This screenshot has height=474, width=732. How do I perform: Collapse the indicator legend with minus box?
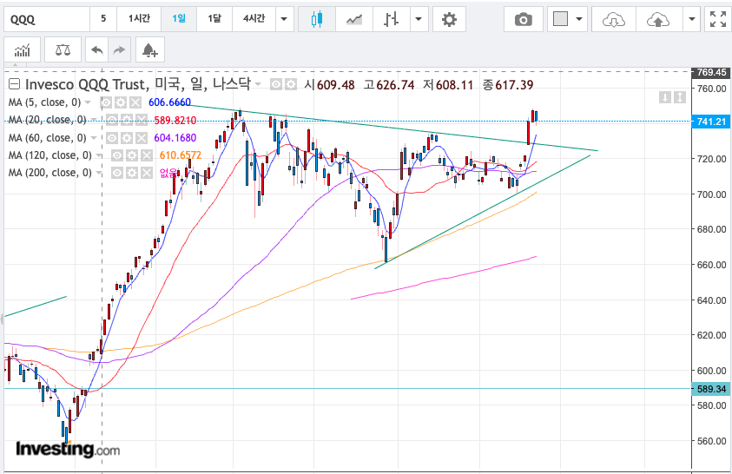(15, 84)
